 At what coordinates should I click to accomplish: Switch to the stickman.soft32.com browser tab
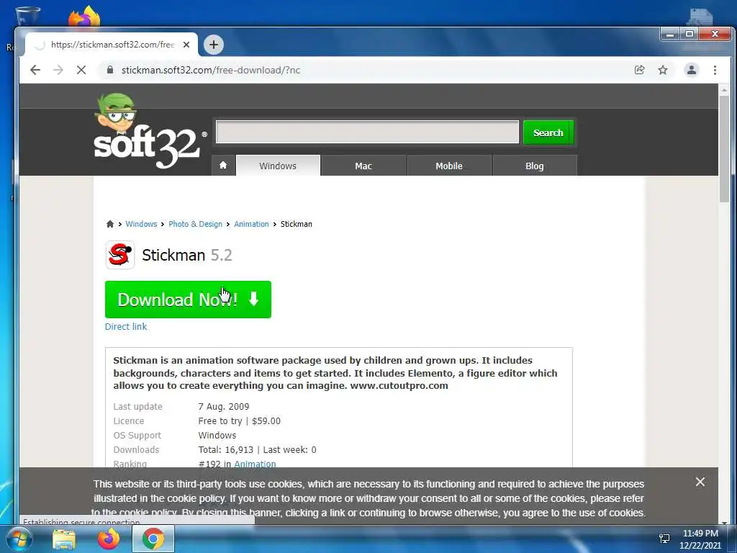112,45
